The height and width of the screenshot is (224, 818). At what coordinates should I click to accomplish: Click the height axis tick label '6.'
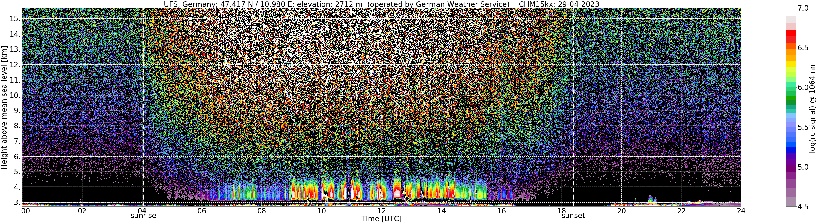coord(17,157)
